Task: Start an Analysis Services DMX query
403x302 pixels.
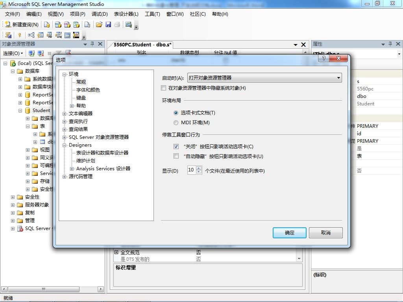Action: tap(67, 25)
